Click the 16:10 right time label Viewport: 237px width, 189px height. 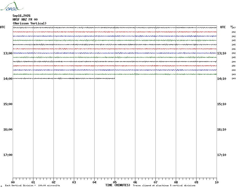click(x=222, y=129)
